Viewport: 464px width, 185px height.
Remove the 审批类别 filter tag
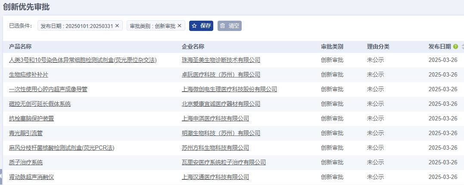[x=179, y=26]
